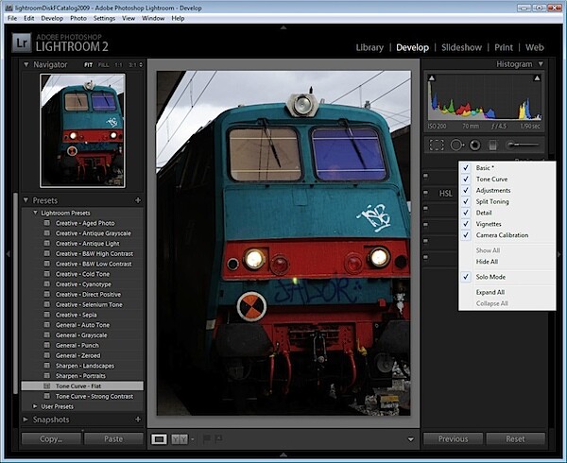Uncheck Basic in the panel menu
567x463 pixels.
point(466,167)
